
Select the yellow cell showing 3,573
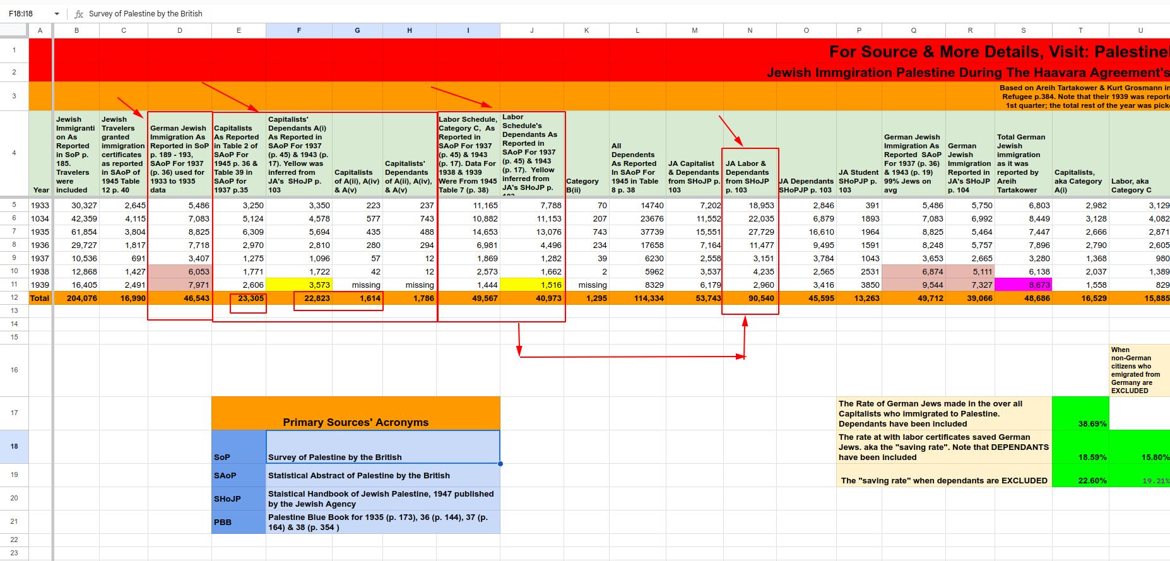click(299, 285)
